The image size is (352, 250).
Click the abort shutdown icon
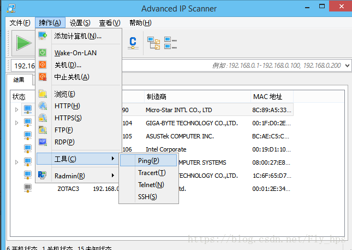(x=43, y=77)
